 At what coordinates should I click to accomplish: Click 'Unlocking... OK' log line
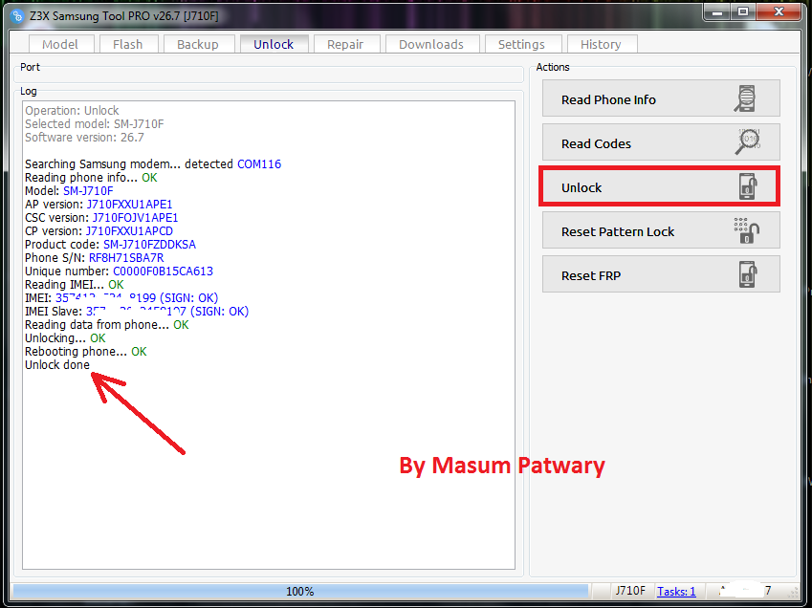coord(65,338)
